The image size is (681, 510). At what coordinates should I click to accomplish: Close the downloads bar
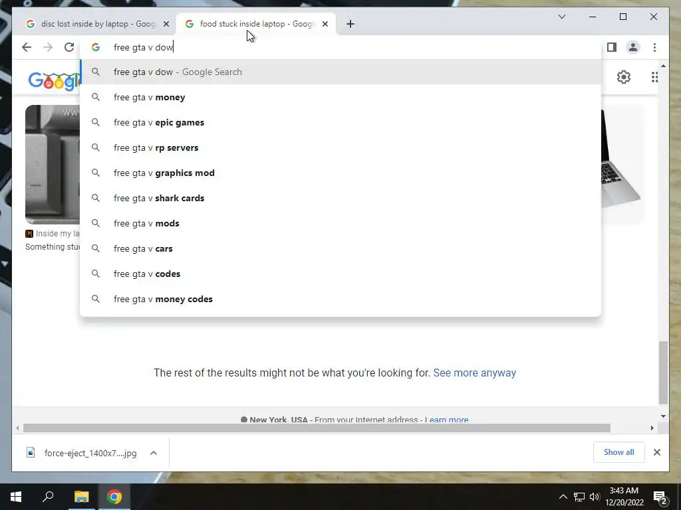point(656,452)
